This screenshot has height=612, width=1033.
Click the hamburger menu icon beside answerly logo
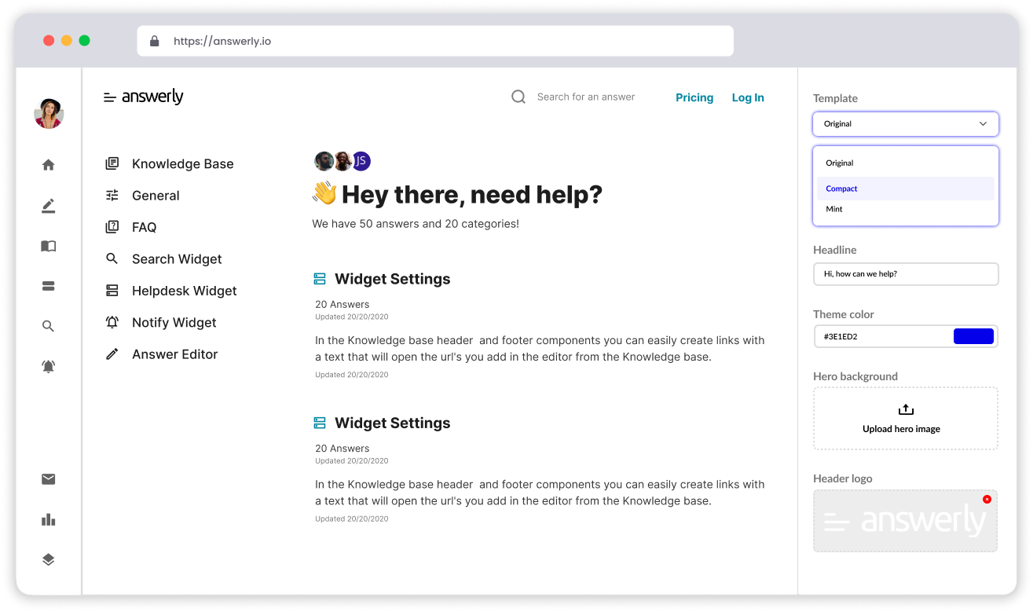(110, 97)
